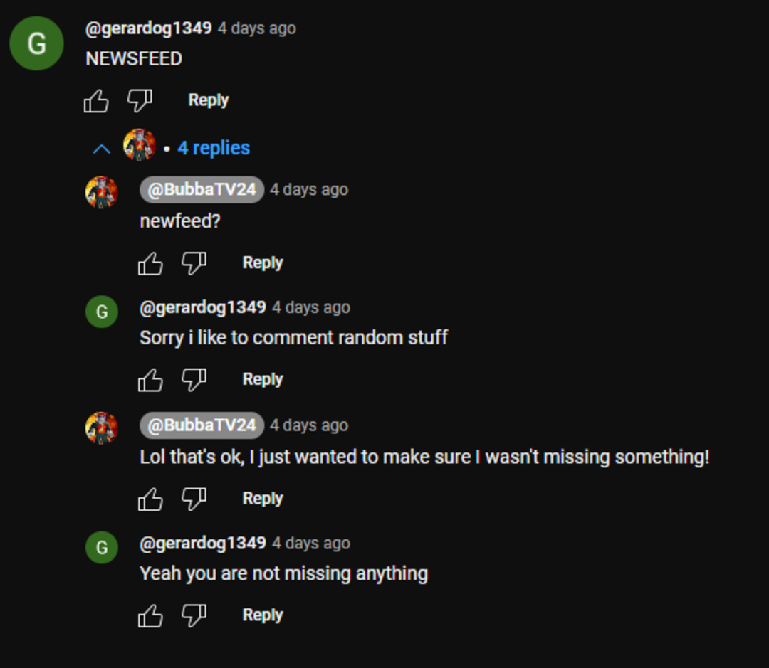This screenshot has width=769, height=668.
Task: Collapse the reply thread with the chevron
Action: click(102, 148)
